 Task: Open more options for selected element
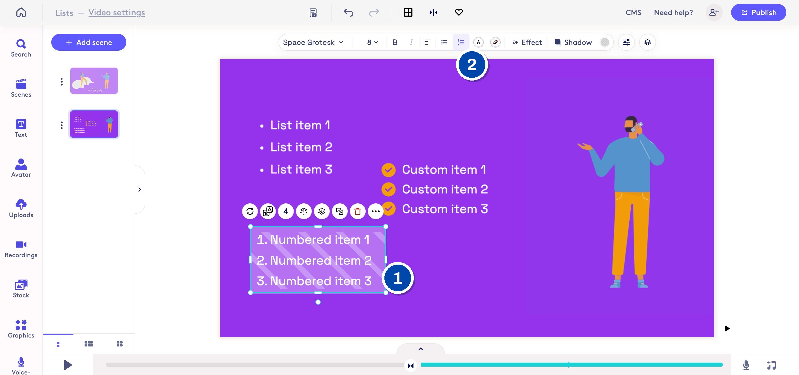376,211
